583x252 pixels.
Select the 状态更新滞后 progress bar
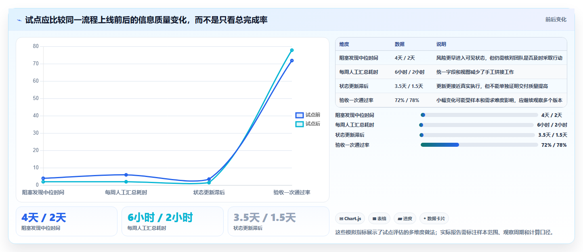(x=477, y=135)
